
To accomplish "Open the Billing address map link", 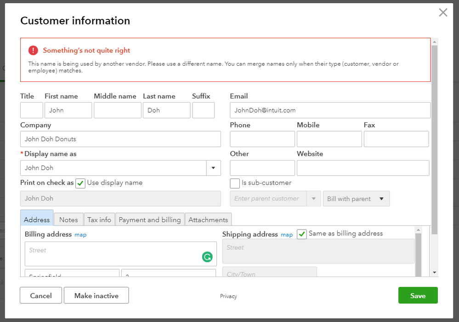I will 80,235.
